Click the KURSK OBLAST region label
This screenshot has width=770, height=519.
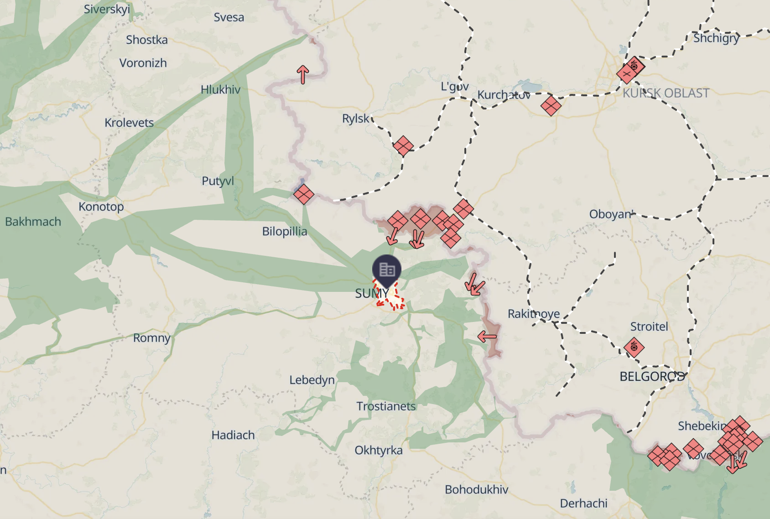[666, 93]
